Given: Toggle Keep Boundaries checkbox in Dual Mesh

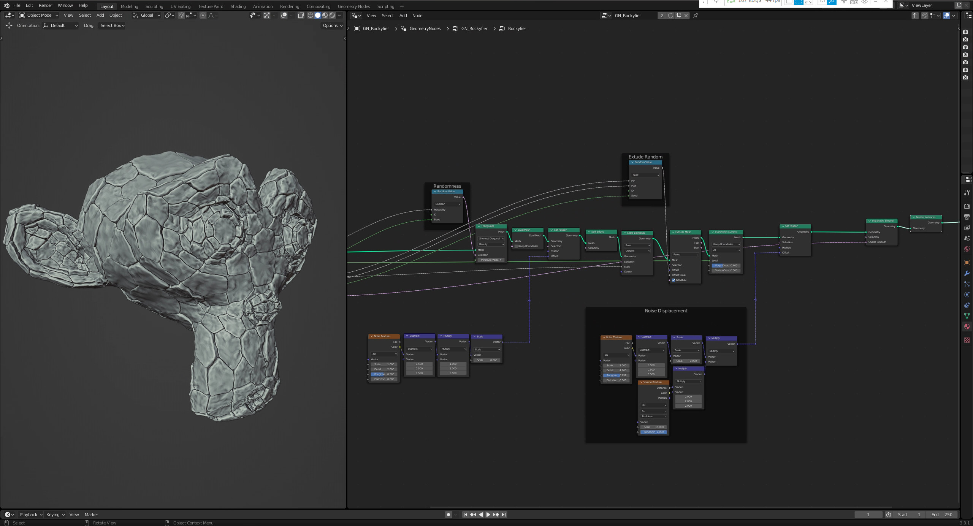Looking at the screenshot, I should pos(516,246).
